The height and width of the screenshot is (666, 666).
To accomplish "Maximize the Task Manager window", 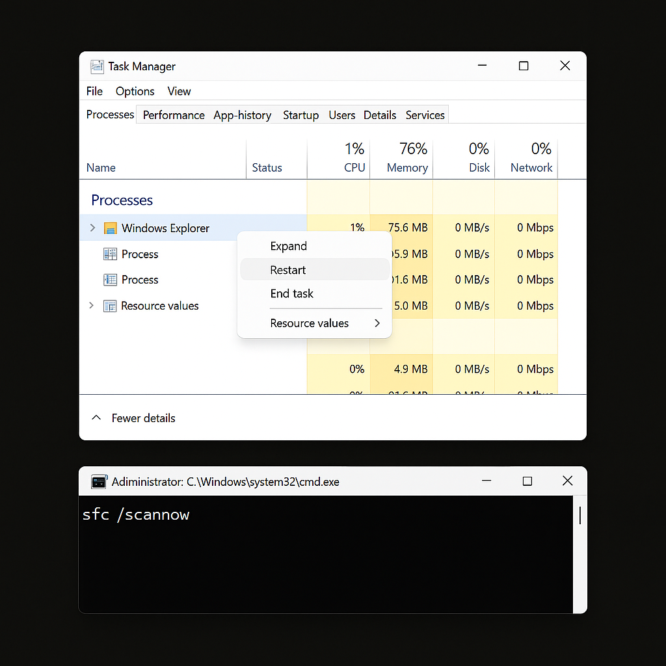I will [524, 66].
